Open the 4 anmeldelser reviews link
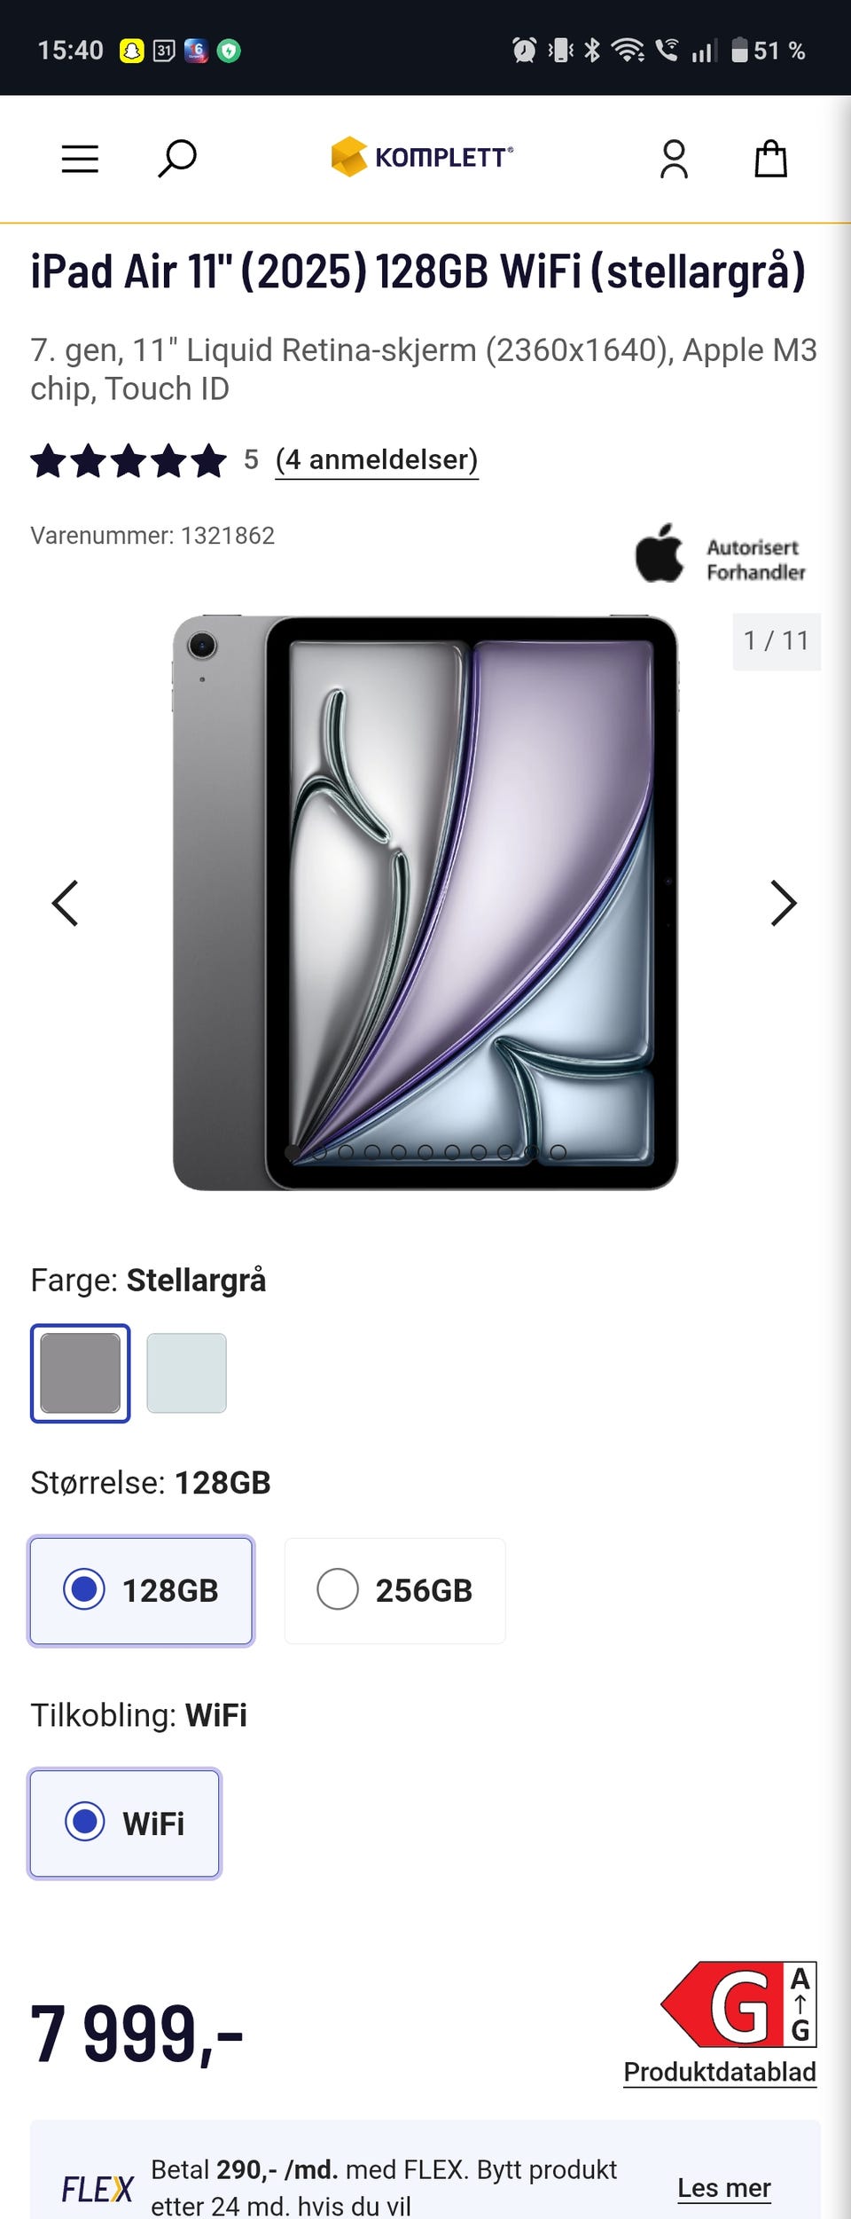Screen dimensions: 851x2219 point(377,459)
